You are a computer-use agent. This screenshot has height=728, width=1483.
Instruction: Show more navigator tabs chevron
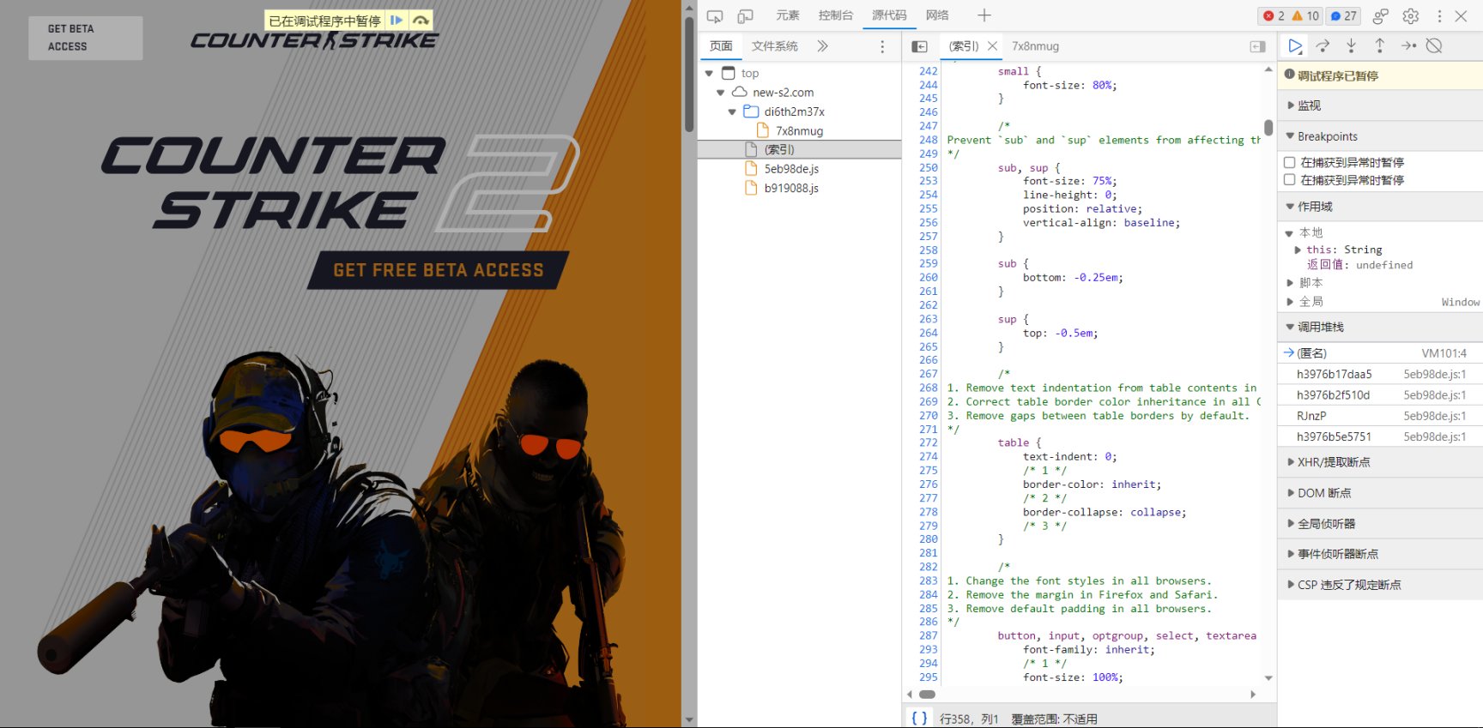pos(822,46)
